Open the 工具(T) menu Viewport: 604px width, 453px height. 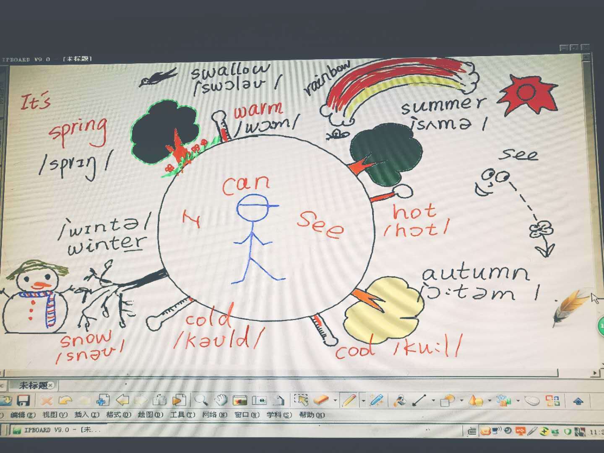point(182,415)
